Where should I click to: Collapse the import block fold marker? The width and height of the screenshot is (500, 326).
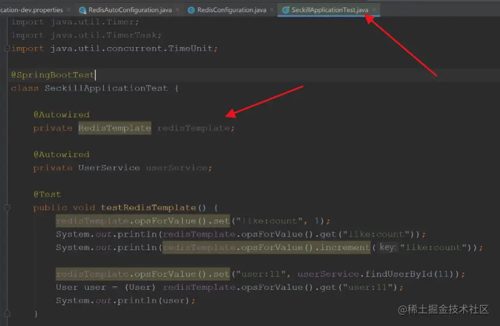[x=7, y=48]
